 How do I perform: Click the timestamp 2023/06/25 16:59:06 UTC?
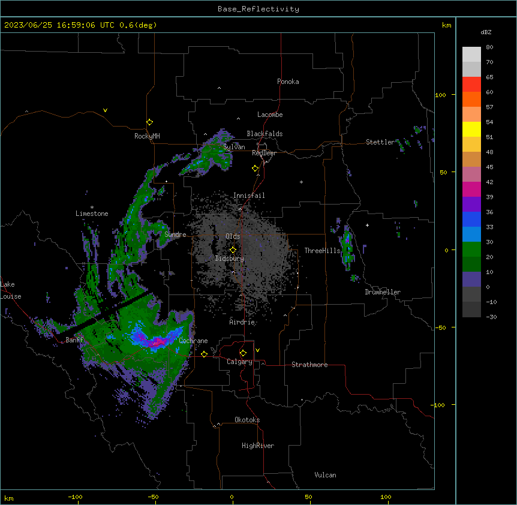59,25
